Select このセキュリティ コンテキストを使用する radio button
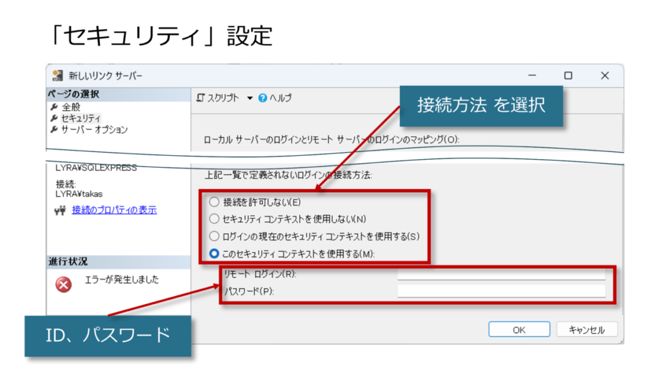 pyautogui.click(x=214, y=253)
